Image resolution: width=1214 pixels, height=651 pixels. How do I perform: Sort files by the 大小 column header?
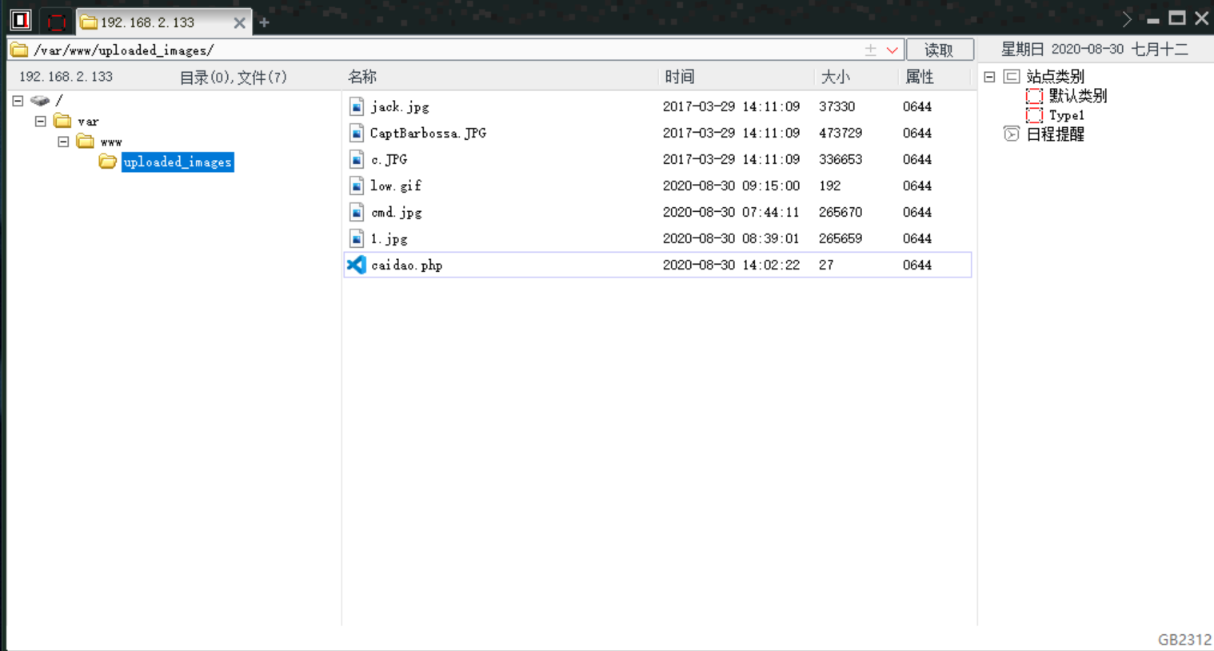(836, 77)
